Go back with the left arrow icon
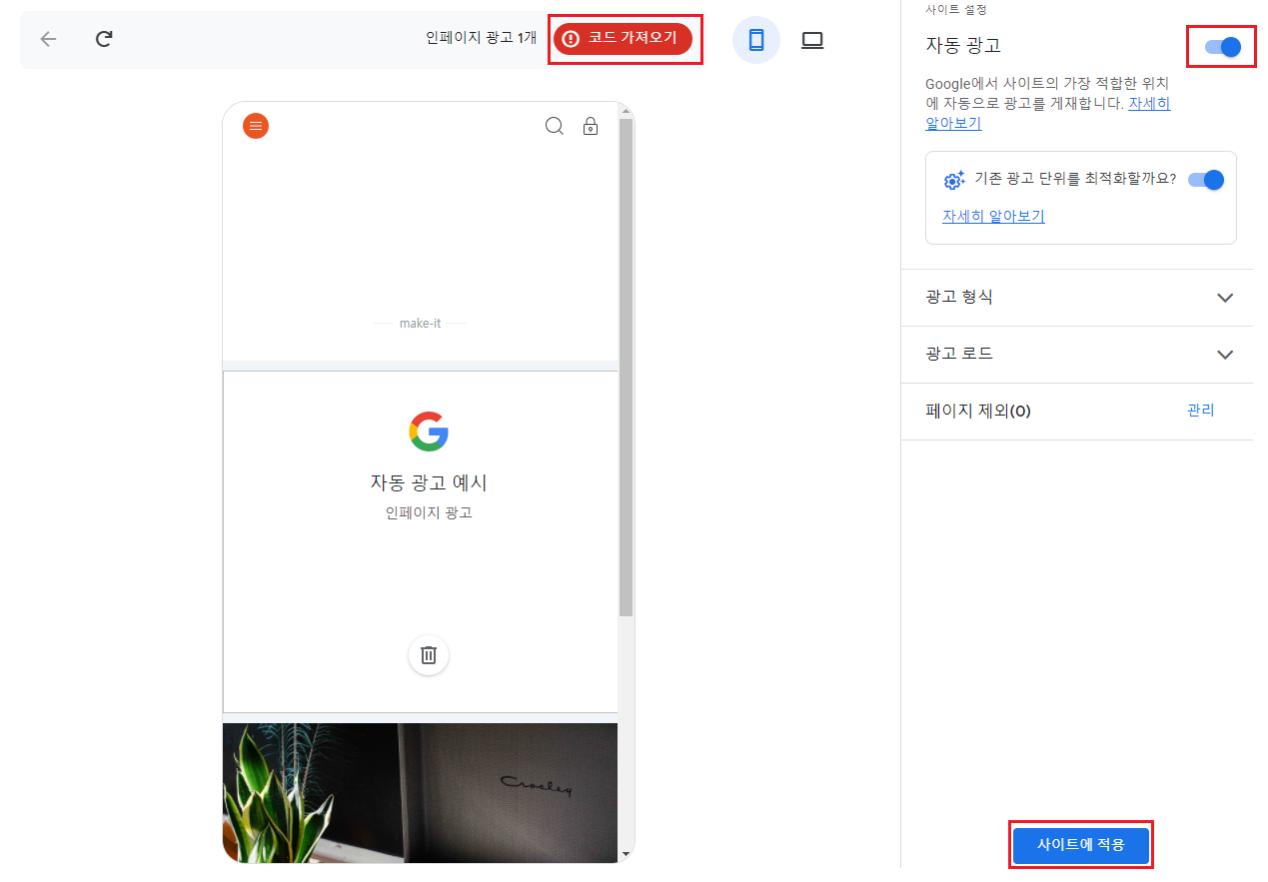 point(48,39)
